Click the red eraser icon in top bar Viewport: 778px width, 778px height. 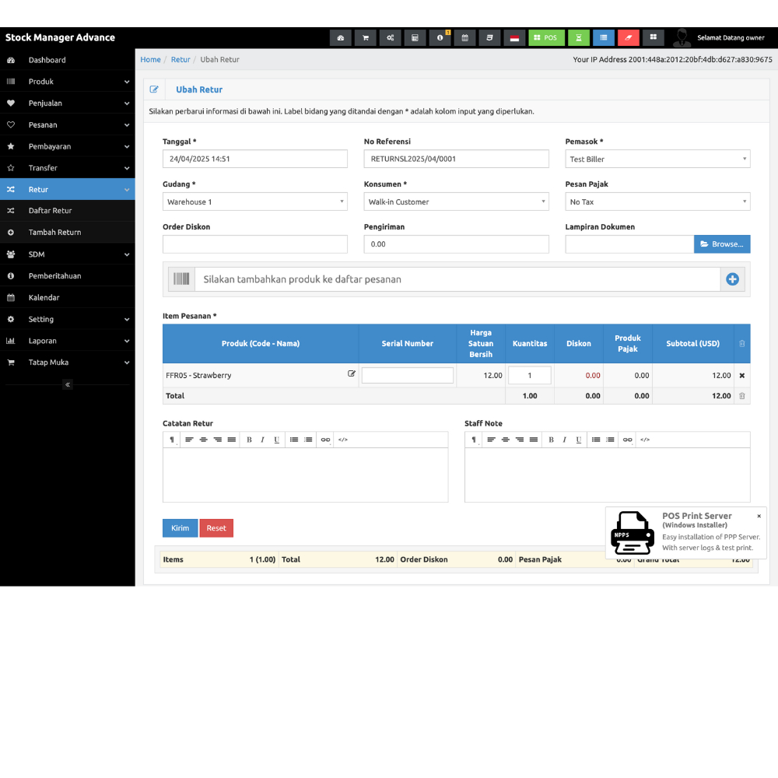tap(629, 37)
